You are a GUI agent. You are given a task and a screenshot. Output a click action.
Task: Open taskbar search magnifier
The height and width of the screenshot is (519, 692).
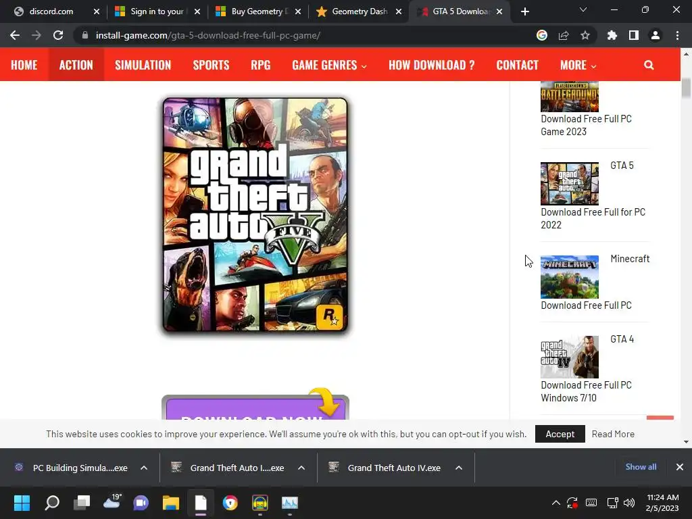pyautogui.click(x=52, y=503)
